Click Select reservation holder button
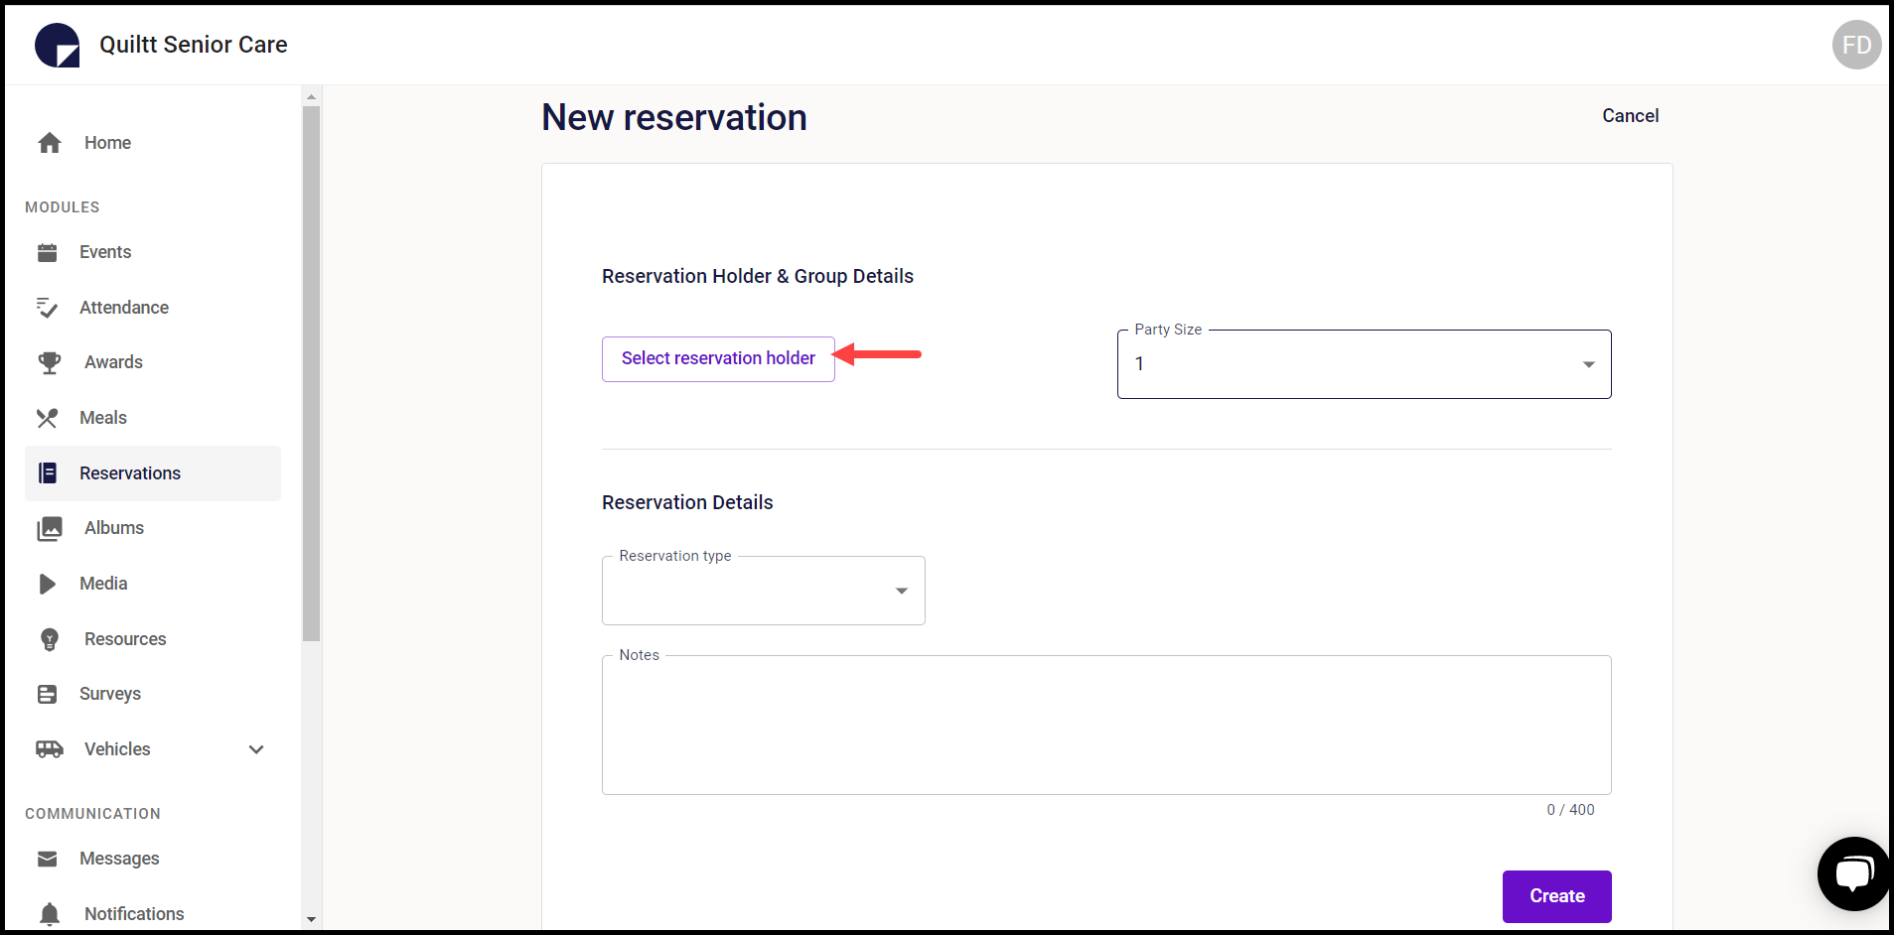 click(x=718, y=358)
